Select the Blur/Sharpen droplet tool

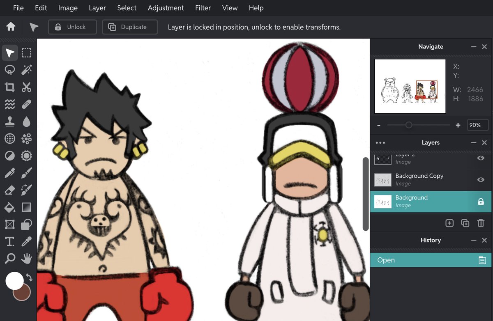click(x=27, y=122)
